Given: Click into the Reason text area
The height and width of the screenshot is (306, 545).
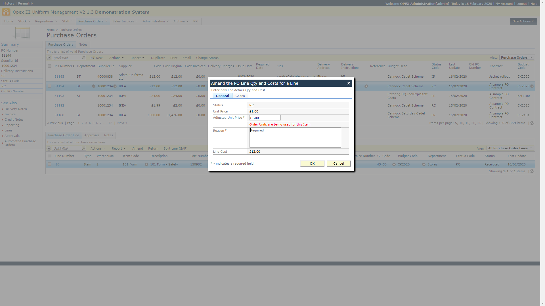Looking at the screenshot, I should pos(295,138).
